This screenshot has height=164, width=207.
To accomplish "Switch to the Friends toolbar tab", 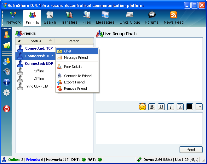I will click(32, 18).
